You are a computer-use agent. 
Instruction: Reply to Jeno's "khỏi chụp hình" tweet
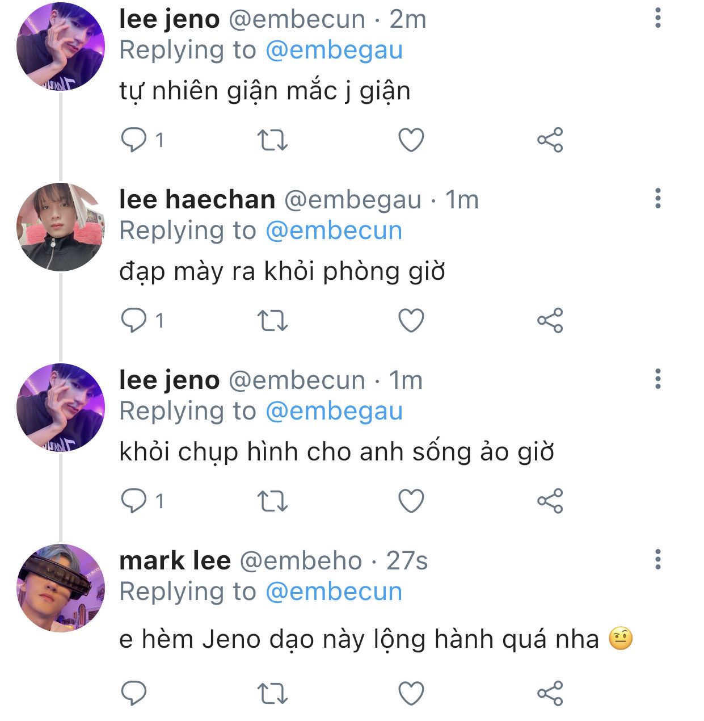134,501
